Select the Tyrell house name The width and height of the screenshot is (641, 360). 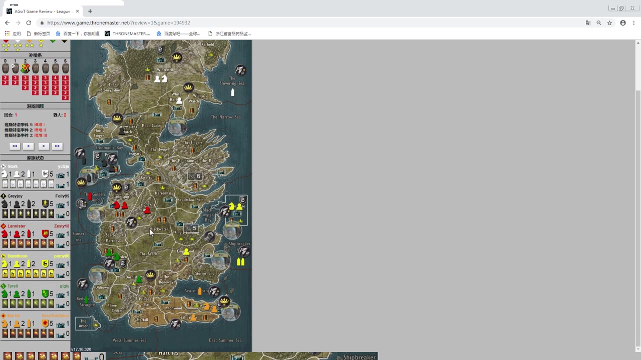pyautogui.click(x=13, y=286)
